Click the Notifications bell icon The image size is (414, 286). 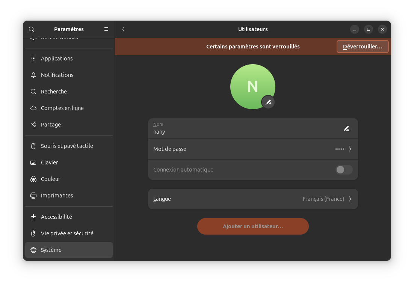33,75
